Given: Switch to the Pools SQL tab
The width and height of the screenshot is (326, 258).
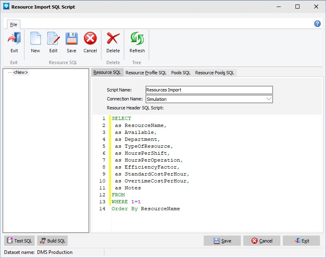Looking at the screenshot, I should point(181,73).
